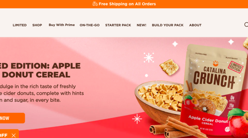248x138 pixels.
Task: Click the Apple Cider Donut headline
Action: click(x=40, y=70)
